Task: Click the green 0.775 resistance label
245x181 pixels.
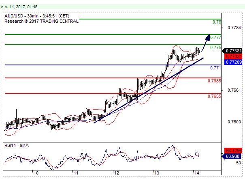Action: pos(215,47)
